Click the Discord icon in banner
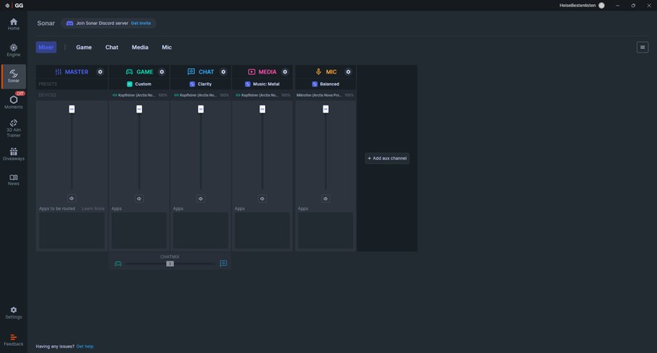This screenshot has height=353, width=657. 69,23
